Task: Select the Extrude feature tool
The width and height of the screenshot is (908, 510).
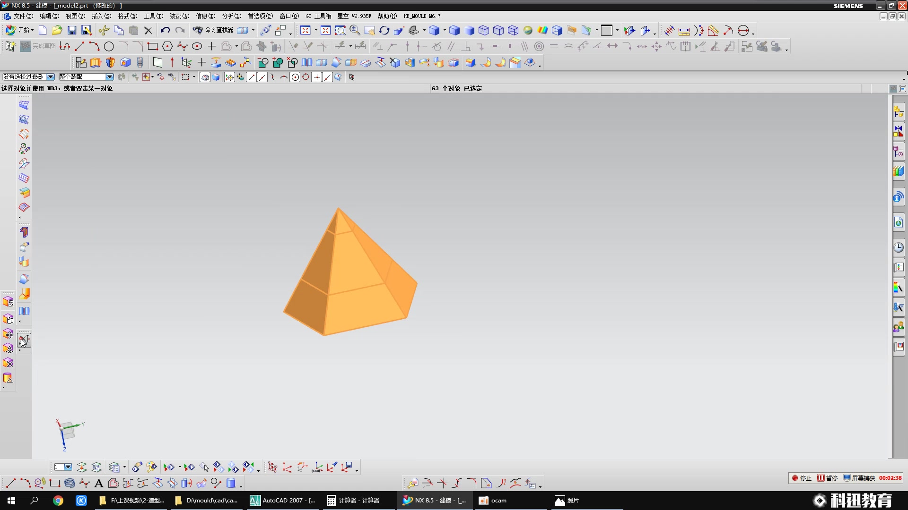Action: 96,62
